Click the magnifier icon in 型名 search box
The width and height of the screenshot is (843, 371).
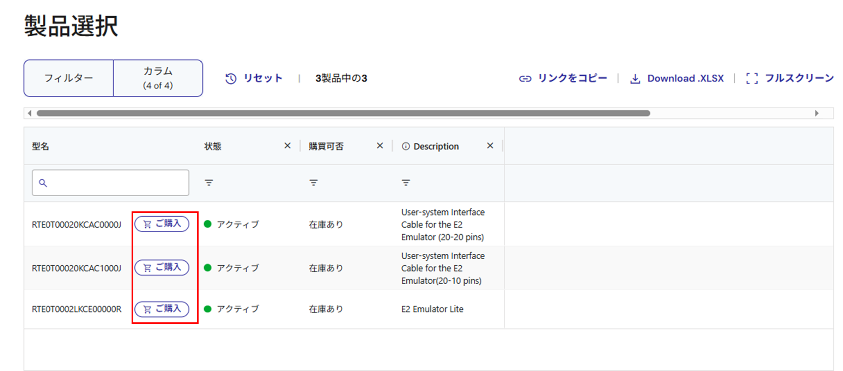[43, 183]
